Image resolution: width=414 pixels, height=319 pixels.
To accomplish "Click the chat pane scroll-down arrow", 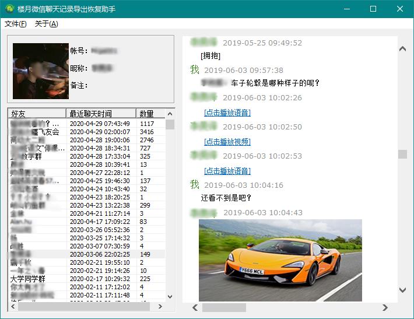I will point(402,290).
